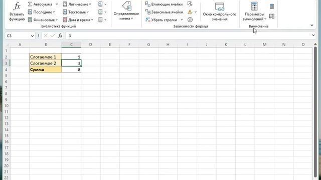Expand the error checking dropdown arrow
321x180 pixels.
pos(196,12)
